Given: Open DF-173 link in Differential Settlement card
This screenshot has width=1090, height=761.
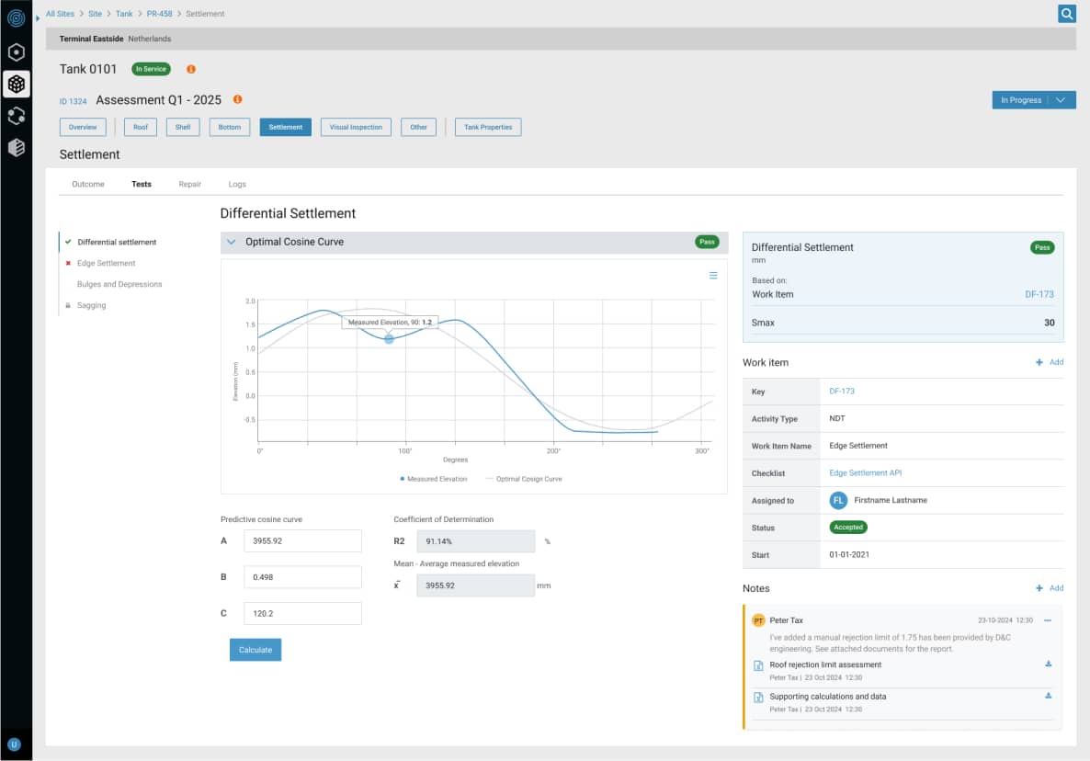Looking at the screenshot, I should 1039,295.
